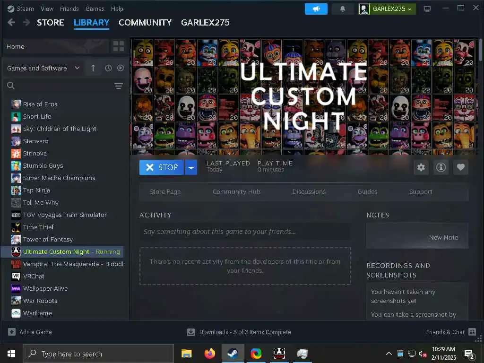Image resolution: width=484 pixels, height=363 pixels.
Task: Click the downloads tray icon
Action: tap(191, 332)
